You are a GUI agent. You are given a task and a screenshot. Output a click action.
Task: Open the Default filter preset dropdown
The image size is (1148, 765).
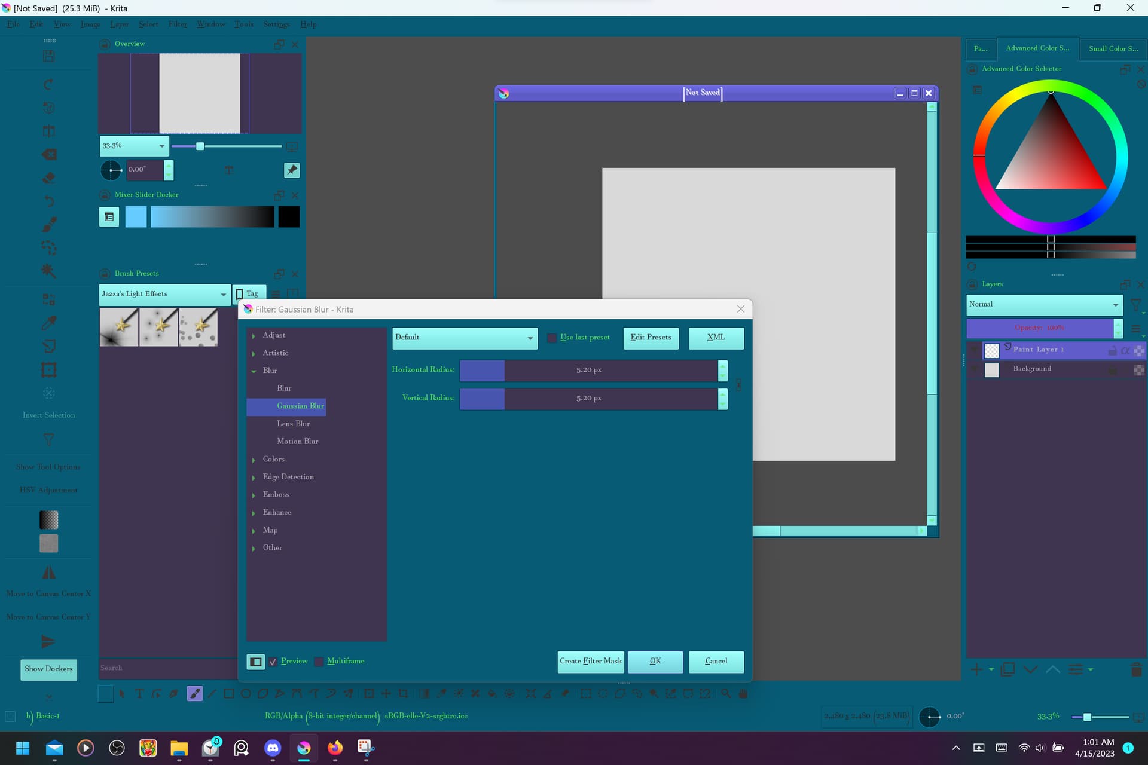coord(464,338)
